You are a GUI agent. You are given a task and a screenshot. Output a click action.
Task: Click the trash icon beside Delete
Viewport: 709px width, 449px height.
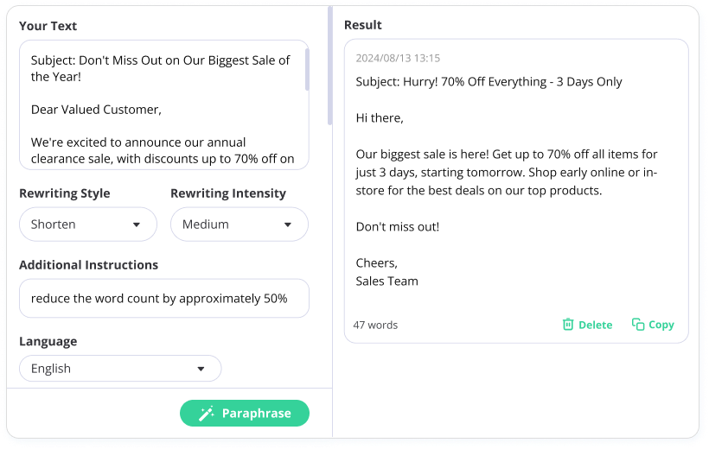click(568, 325)
